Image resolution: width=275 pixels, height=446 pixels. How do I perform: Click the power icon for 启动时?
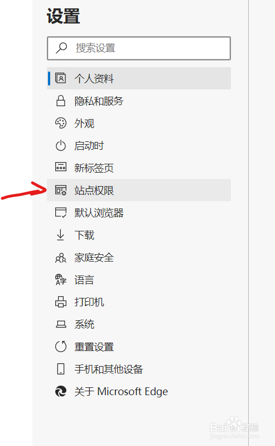tap(60, 146)
